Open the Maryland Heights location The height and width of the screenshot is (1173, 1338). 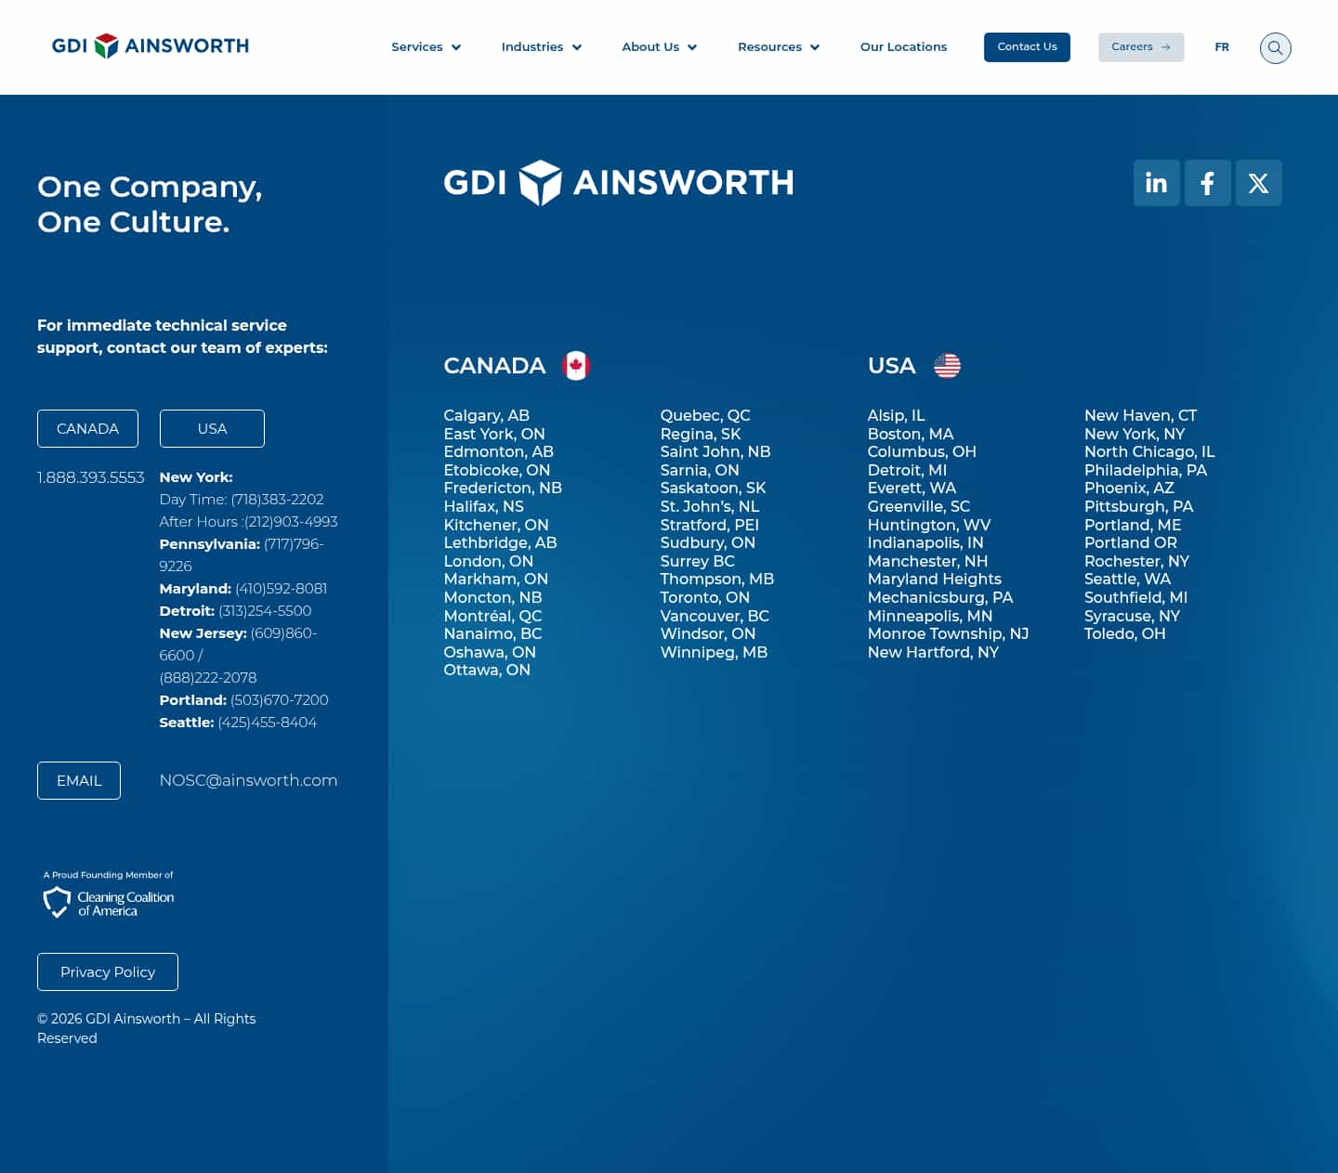(934, 579)
